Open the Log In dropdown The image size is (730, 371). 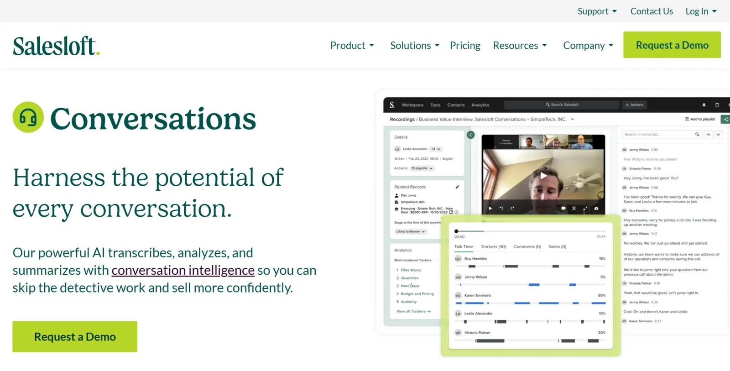click(701, 11)
